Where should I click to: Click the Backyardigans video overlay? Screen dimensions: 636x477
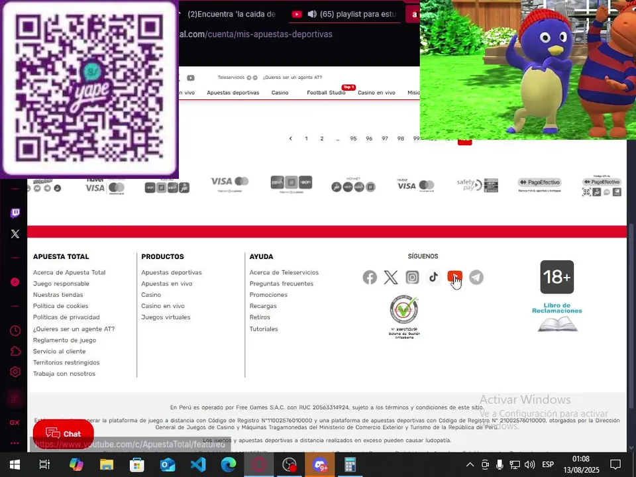(528, 70)
